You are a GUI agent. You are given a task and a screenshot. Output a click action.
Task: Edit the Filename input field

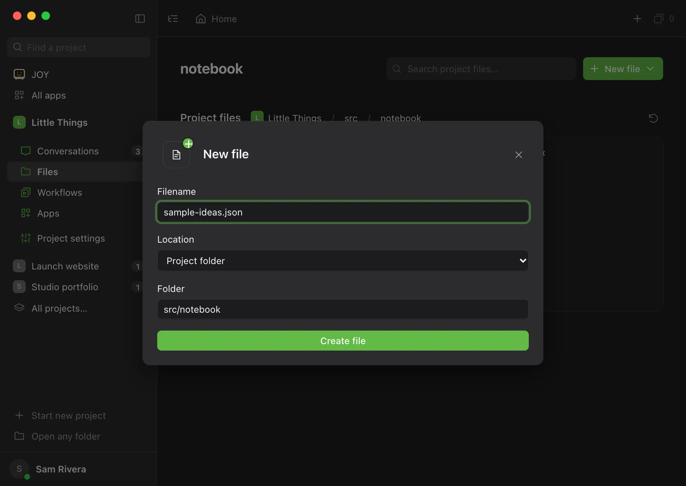[343, 212]
